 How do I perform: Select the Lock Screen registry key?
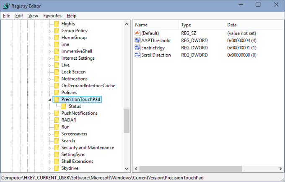coord(73,72)
